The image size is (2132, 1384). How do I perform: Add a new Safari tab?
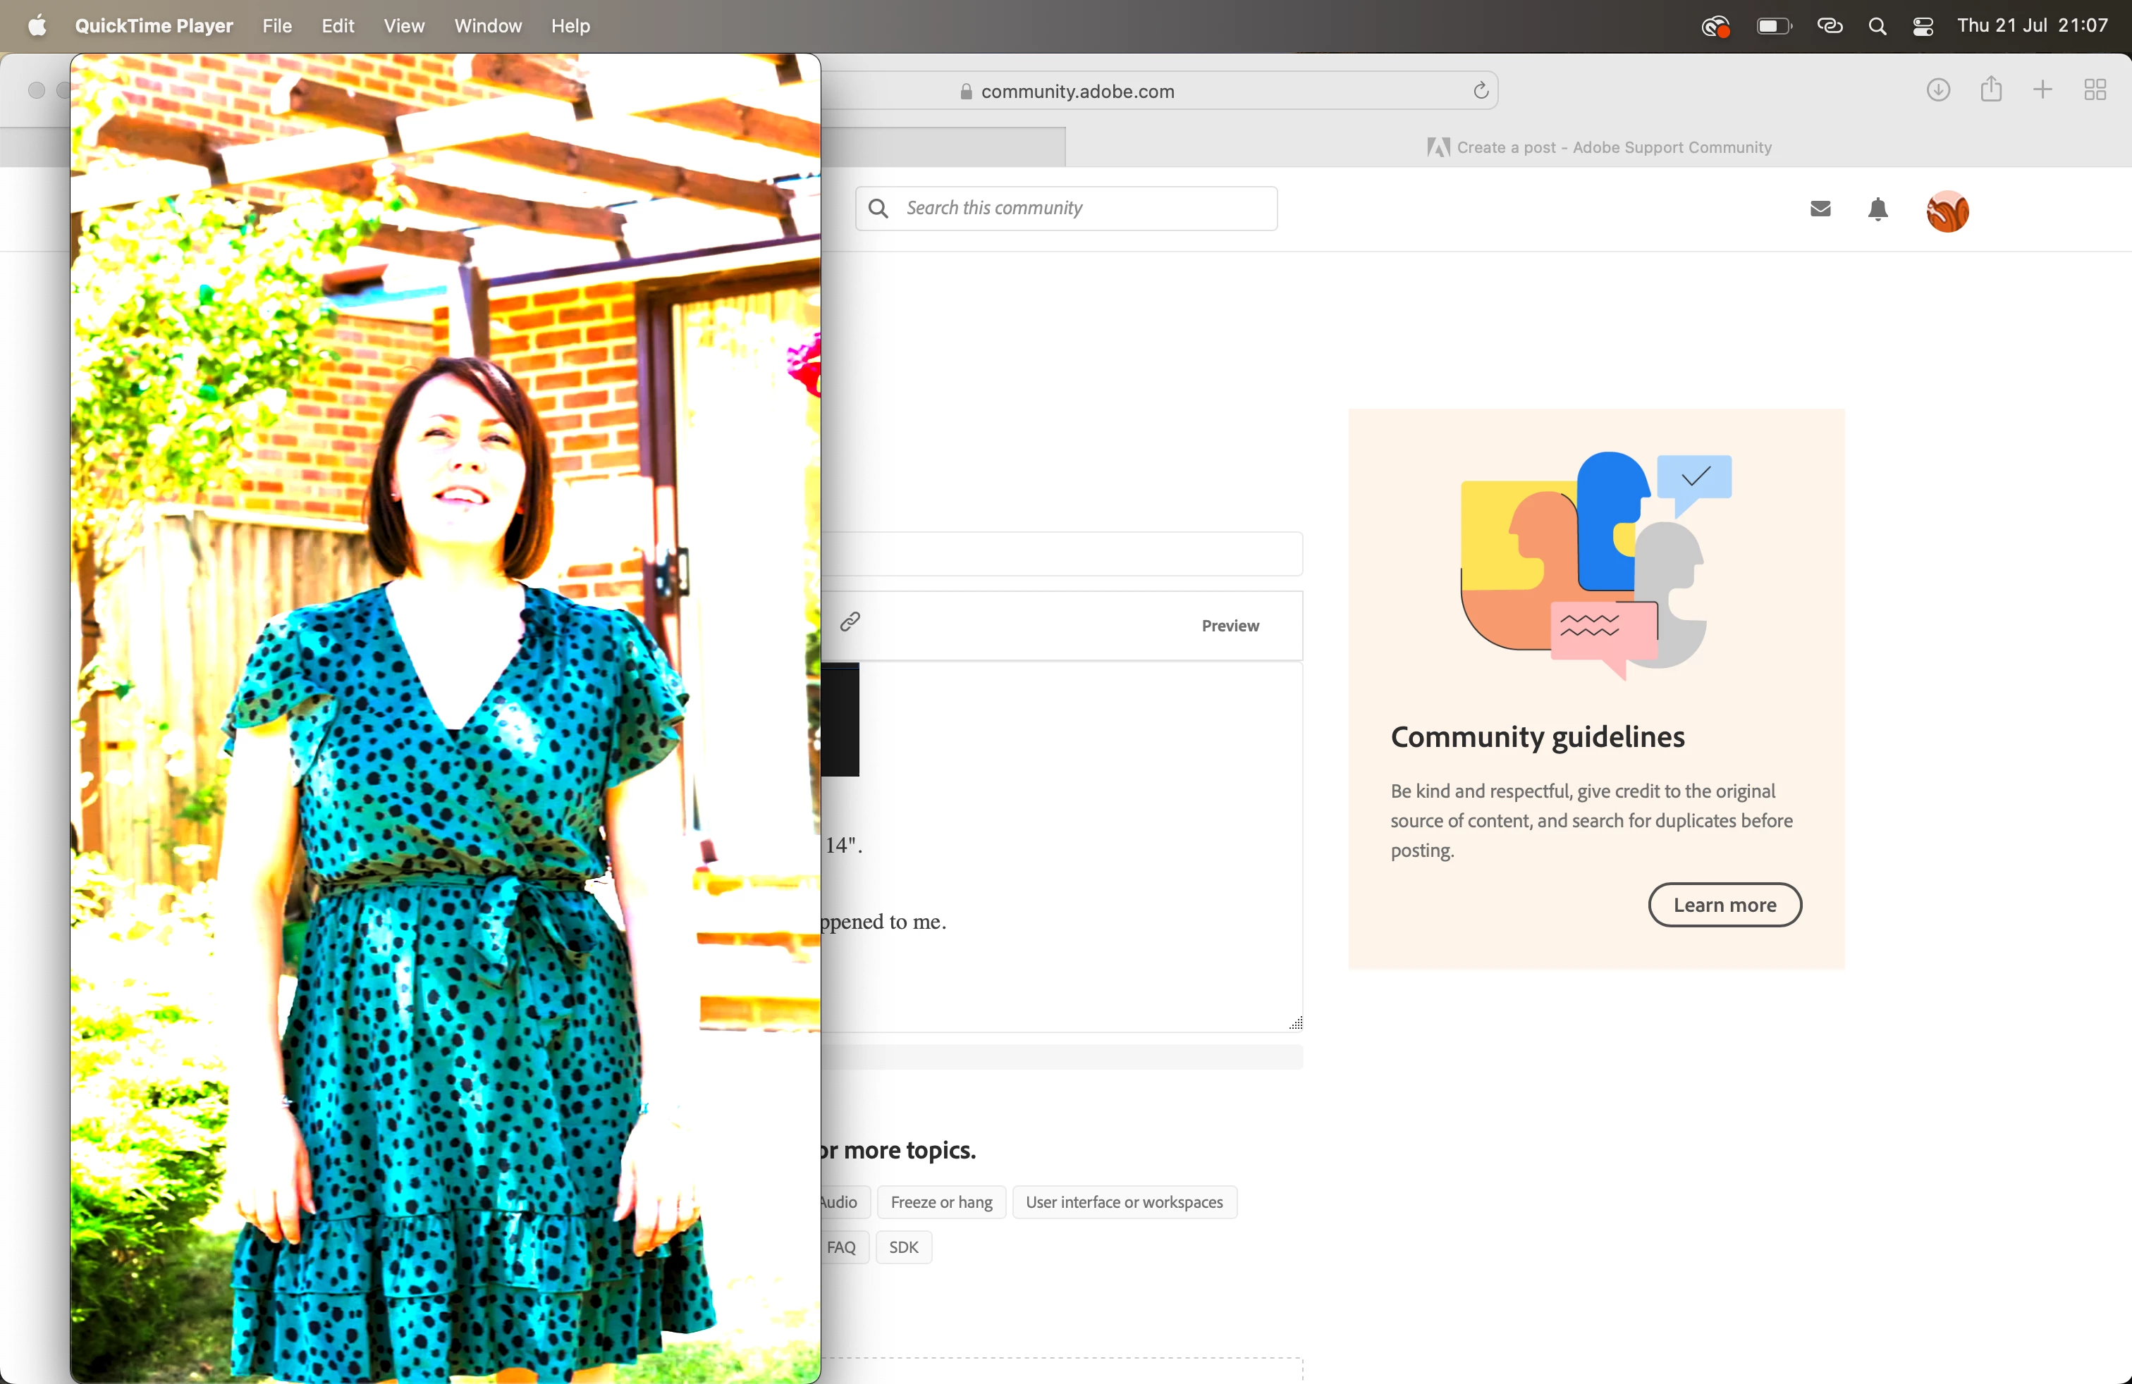[2042, 90]
